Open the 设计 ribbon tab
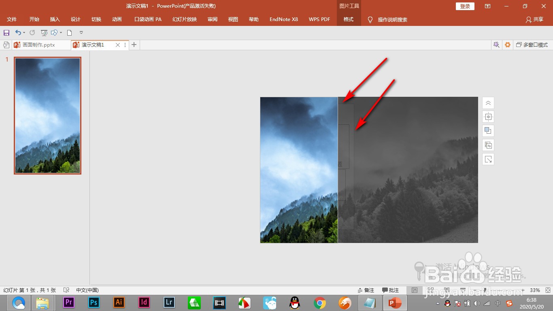 click(x=76, y=19)
